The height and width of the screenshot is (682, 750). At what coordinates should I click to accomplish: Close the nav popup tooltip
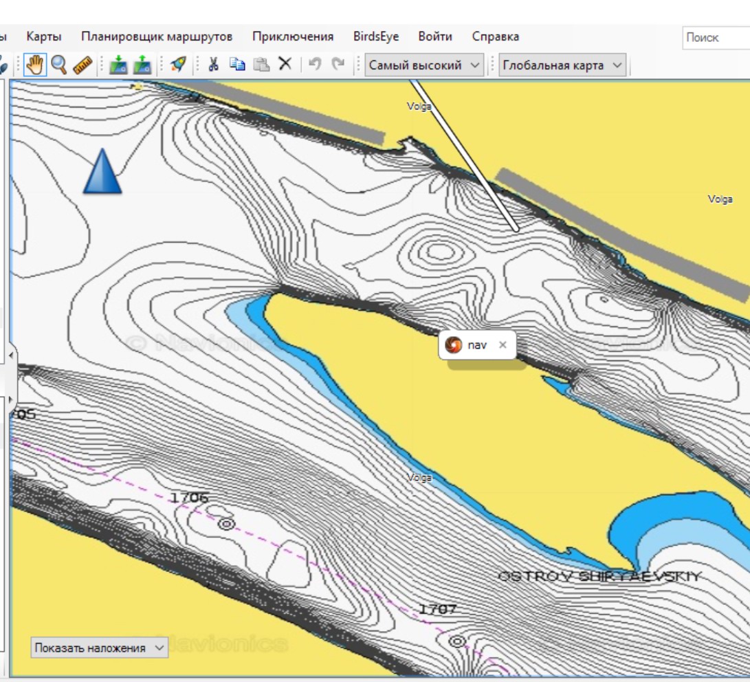[503, 345]
